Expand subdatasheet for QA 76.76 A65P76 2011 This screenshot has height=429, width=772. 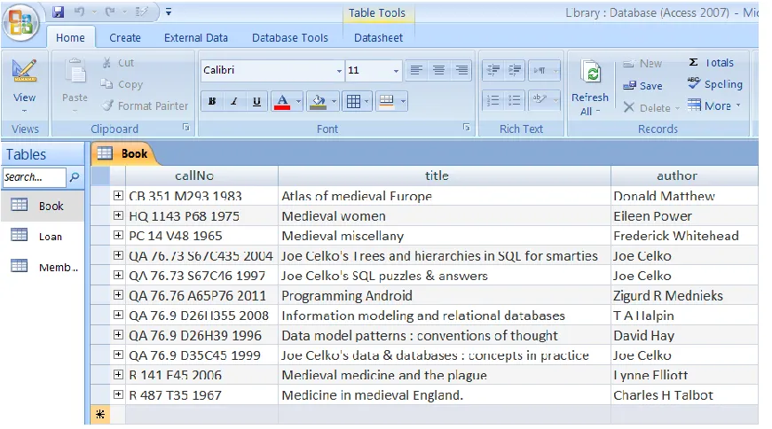point(118,294)
